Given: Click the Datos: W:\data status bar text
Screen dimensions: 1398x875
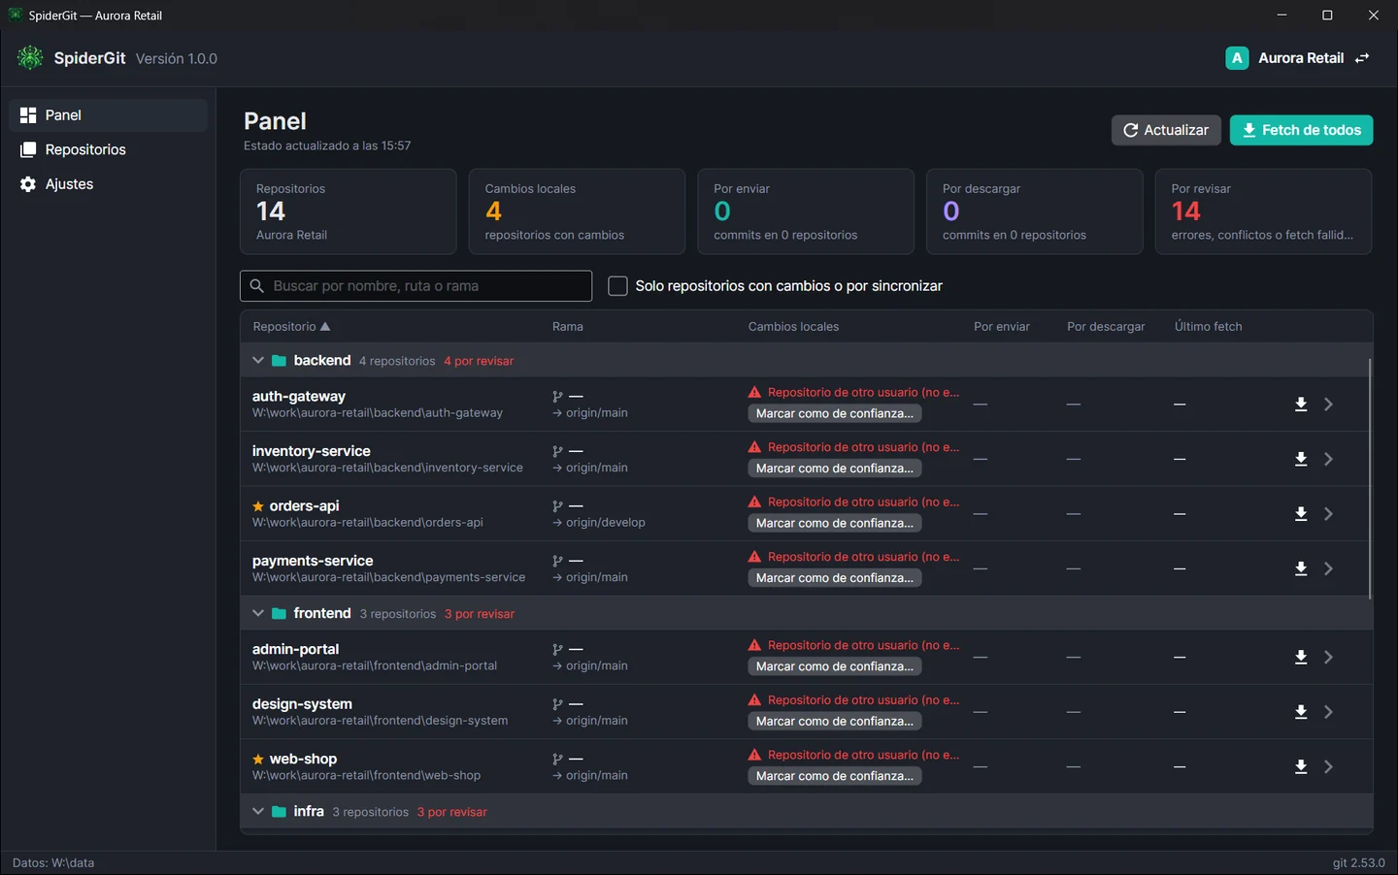Looking at the screenshot, I should [53, 862].
